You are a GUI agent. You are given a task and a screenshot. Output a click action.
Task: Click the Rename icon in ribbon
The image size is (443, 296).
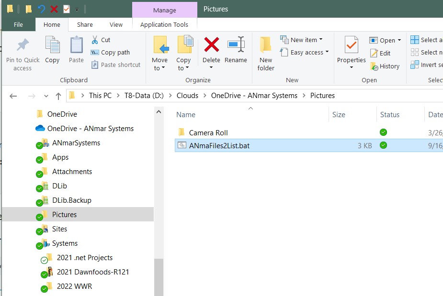[236, 45]
